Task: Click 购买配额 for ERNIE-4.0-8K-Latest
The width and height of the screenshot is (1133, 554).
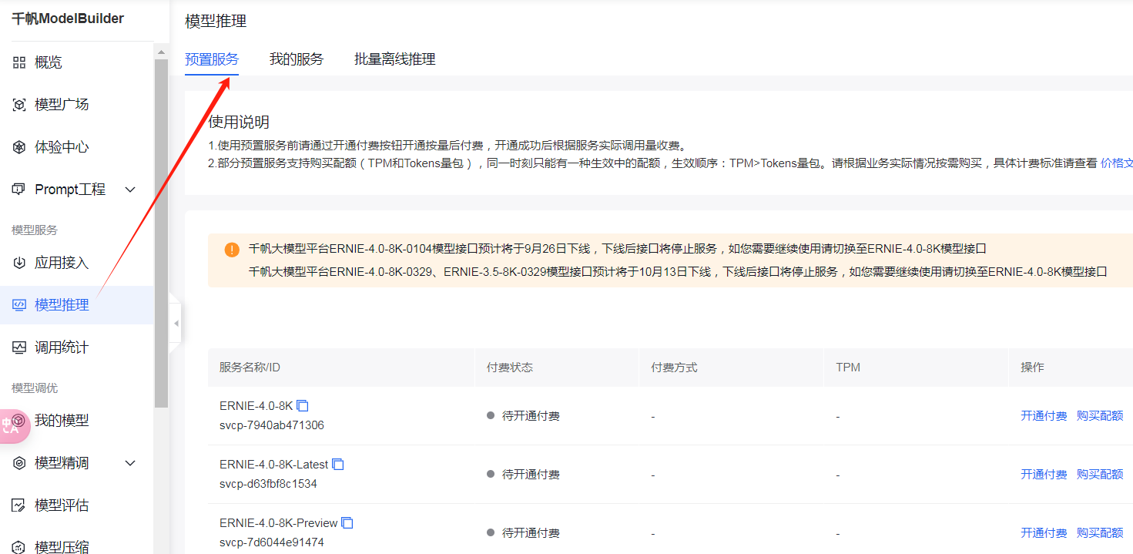Action: pos(1099,475)
